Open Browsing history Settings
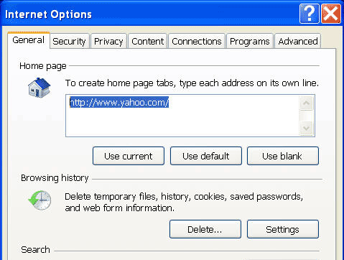Image resolution: width=344 pixels, height=260 pixels. click(283, 229)
